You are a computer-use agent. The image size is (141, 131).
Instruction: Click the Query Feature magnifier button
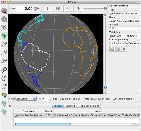coord(112,49)
